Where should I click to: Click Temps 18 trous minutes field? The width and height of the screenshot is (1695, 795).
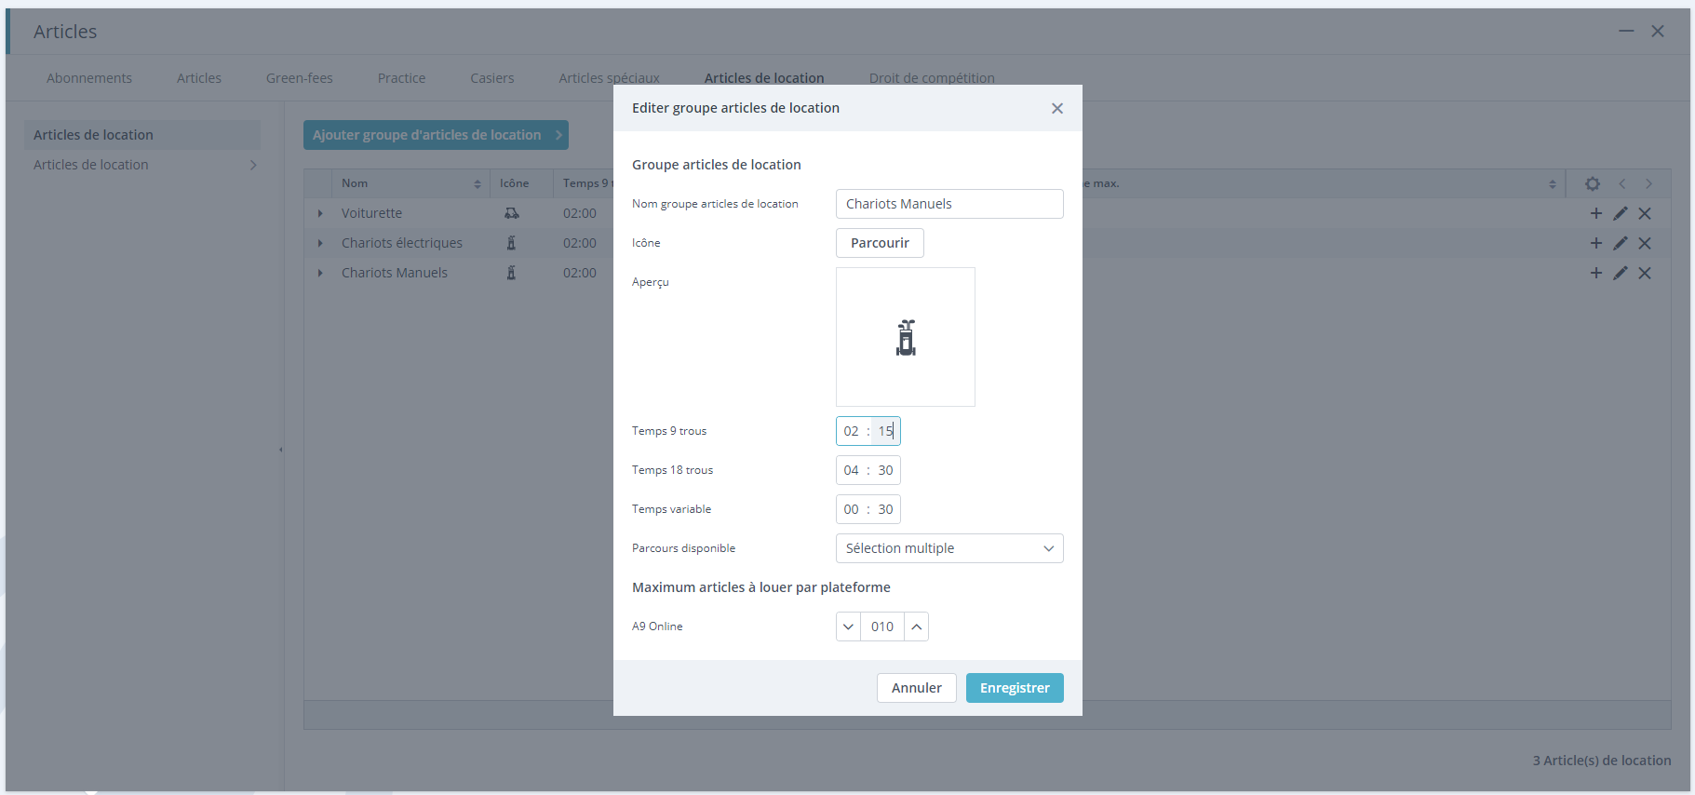pyautogui.click(x=885, y=470)
